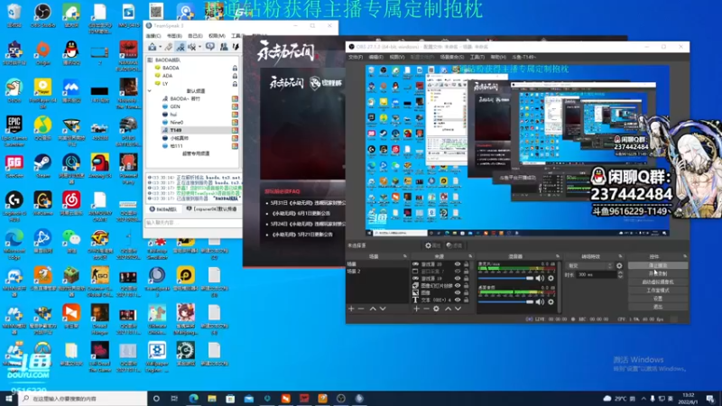722x406 pixels.
Task: Open transition properties gear icon
Action: click(619, 265)
